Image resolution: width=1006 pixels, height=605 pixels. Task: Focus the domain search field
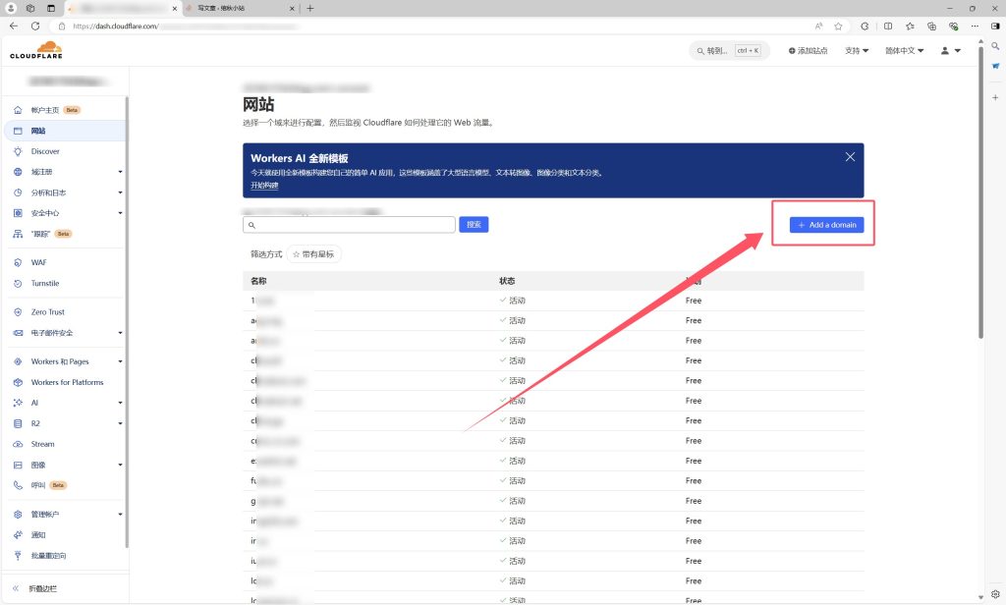(x=349, y=225)
